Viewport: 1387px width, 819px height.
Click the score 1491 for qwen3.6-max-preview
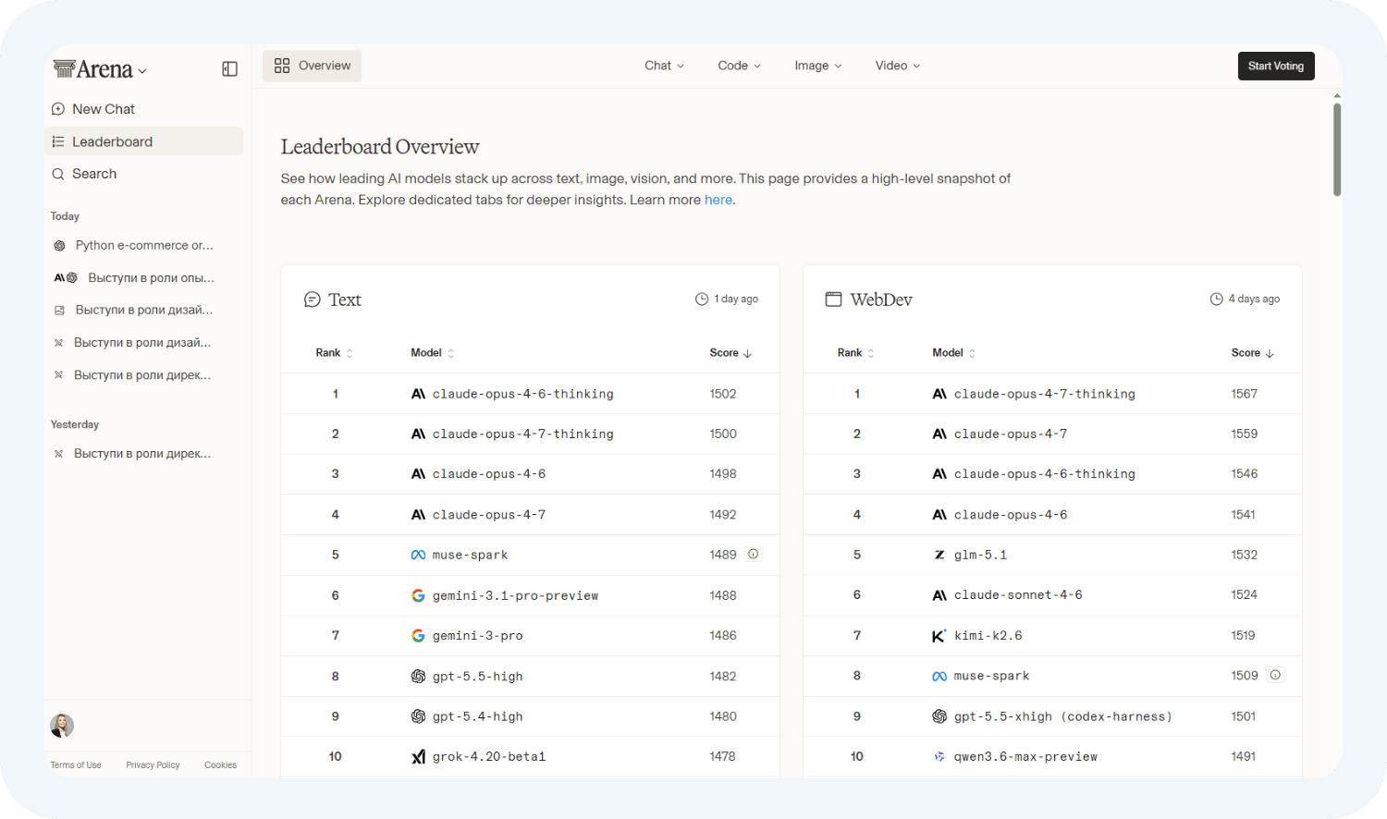[1244, 757]
